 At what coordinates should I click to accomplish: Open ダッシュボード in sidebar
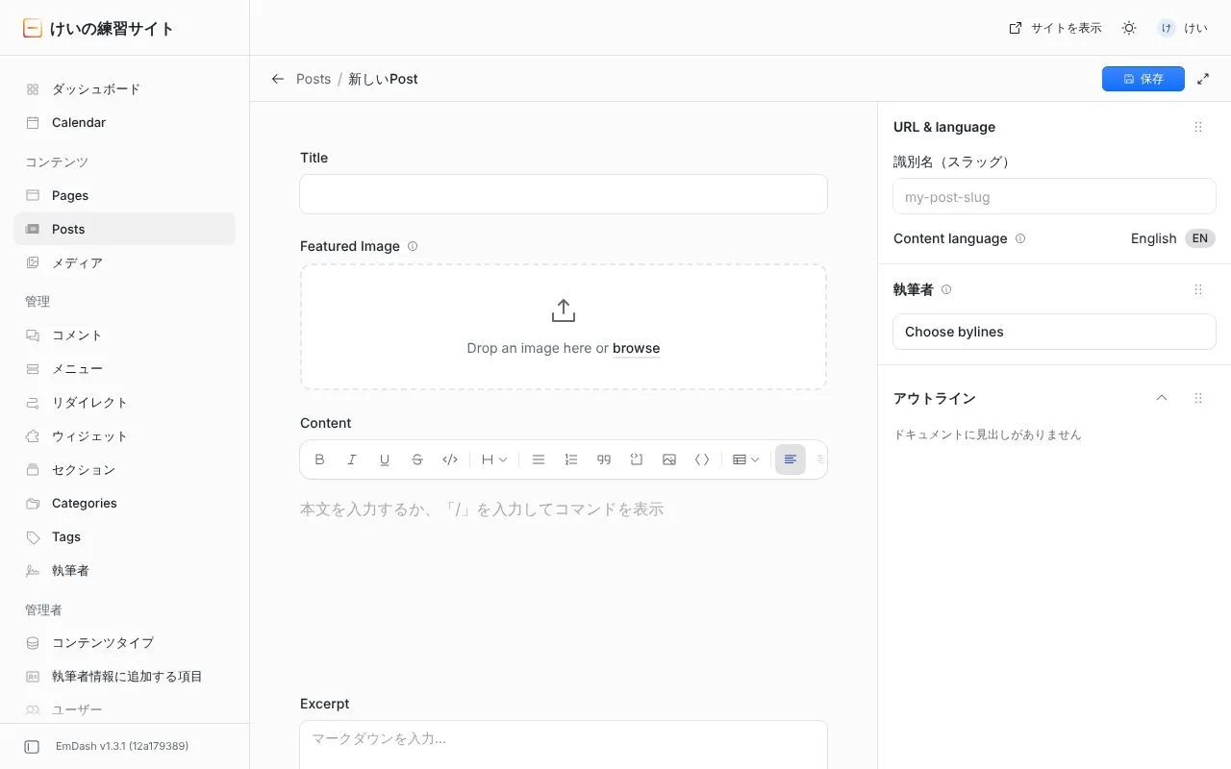[x=125, y=89]
